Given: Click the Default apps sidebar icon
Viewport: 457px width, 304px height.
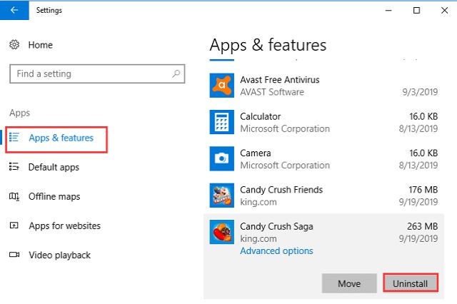Looking at the screenshot, I should [14, 166].
